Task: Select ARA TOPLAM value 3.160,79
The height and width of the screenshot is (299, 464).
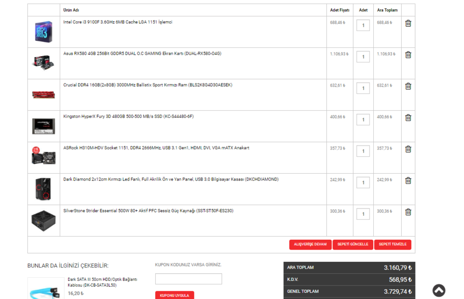Action: point(397,268)
